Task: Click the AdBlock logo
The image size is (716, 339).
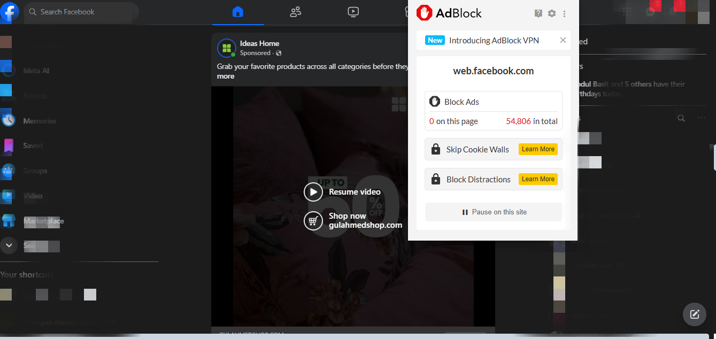Action: 449,13
